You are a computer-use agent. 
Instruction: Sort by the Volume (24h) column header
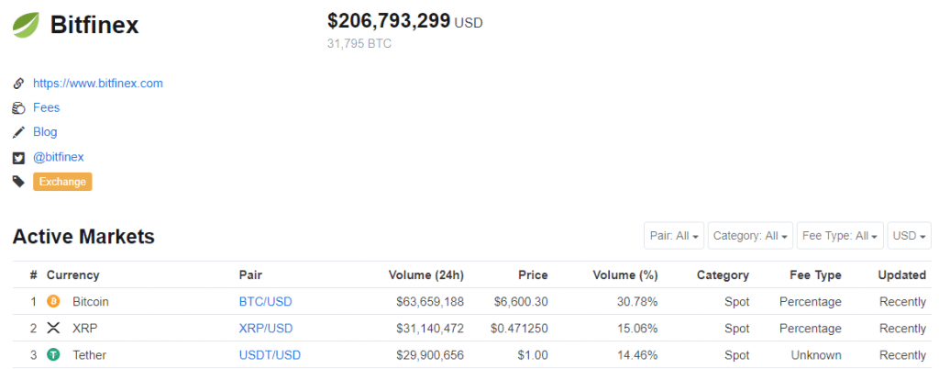pos(425,275)
